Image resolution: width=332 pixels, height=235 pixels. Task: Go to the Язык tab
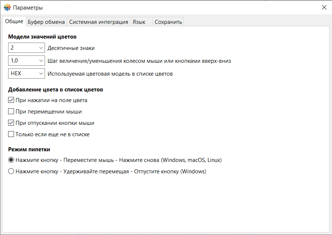click(x=139, y=22)
